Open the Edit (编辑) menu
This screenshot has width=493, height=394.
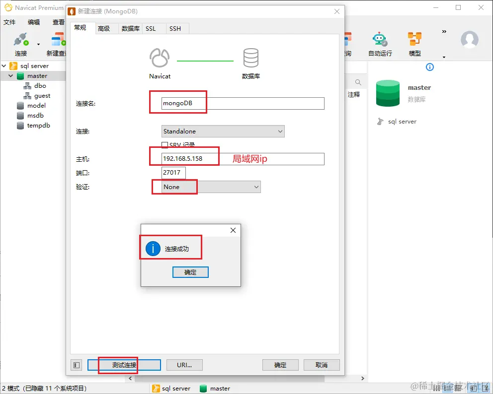coord(34,22)
